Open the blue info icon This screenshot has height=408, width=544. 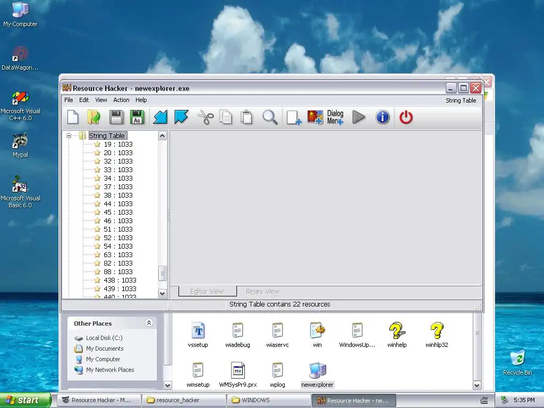382,117
